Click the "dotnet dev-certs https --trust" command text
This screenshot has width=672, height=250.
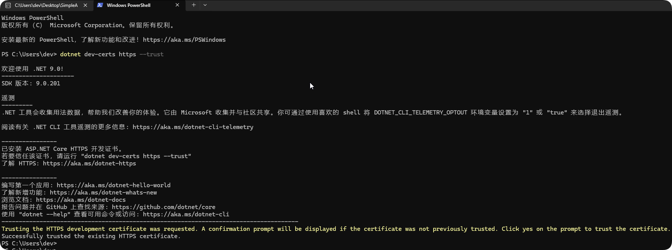[112, 54]
